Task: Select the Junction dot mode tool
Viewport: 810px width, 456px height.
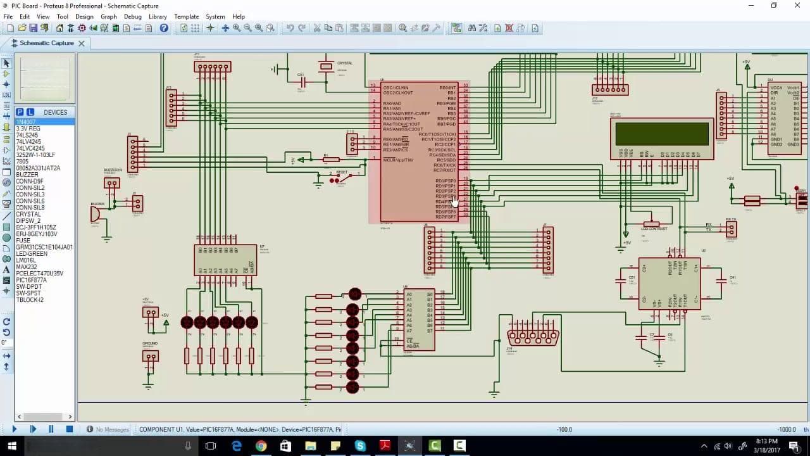Action: (6, 84)
